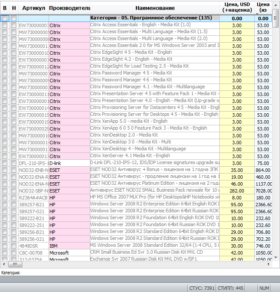Click article cell 589257-B21
Image resolution: width=280 pixels, height=292 pixels.
point(34,205)
